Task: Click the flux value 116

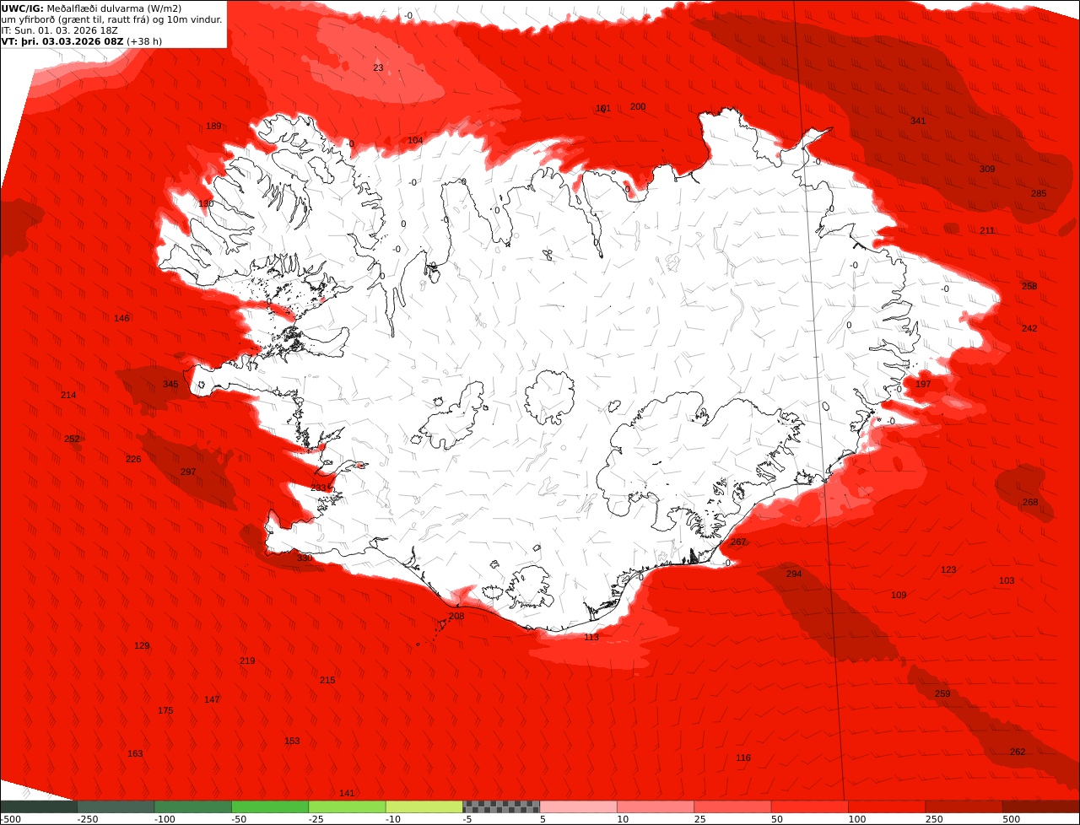Action: 742,758
